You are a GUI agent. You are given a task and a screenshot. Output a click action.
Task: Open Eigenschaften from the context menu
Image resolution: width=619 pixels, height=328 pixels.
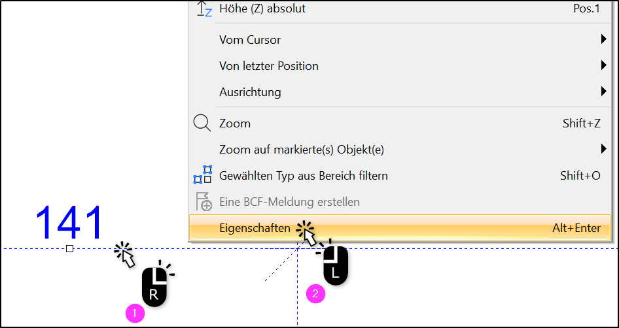click(x=400, y=227)
